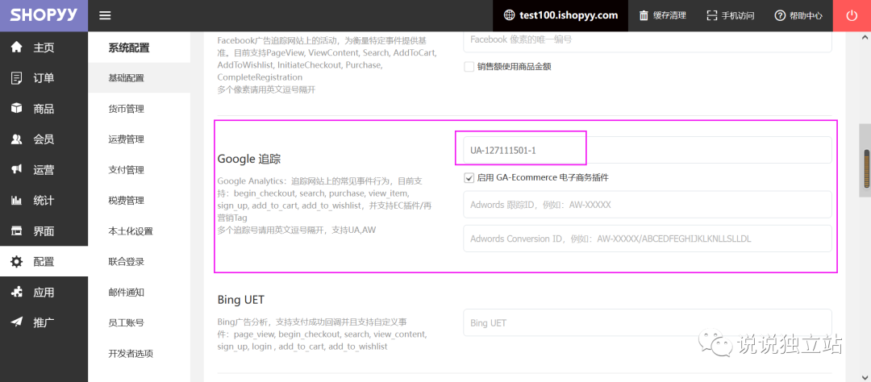
Task: Click the scan icon for 手机访问
Action: click(x=711, y=15)
